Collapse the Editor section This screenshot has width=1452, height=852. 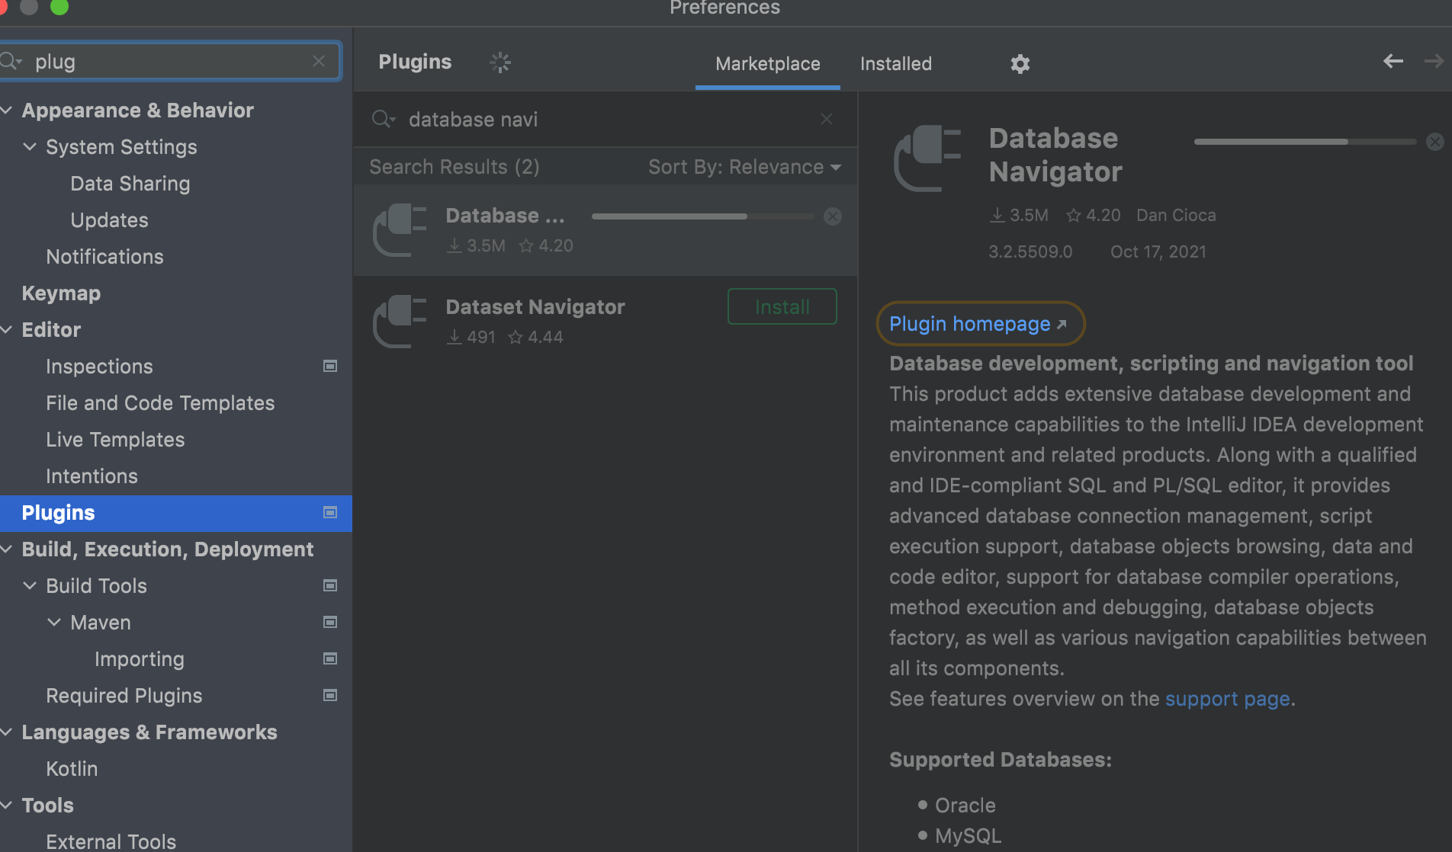(6, 330)
